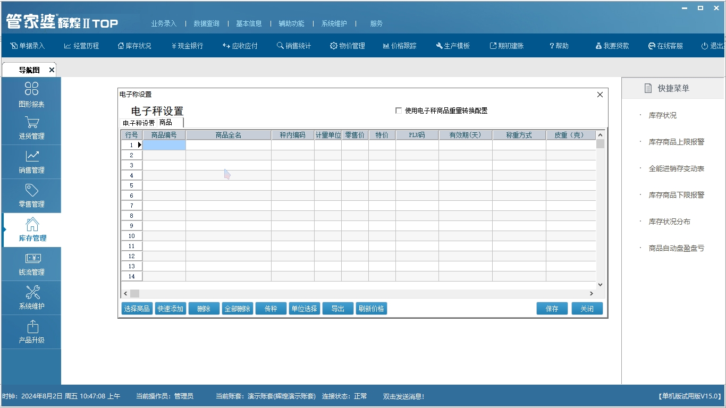Click 双击发送消息! in the status bar
Screen dimensions: 726x408
pyautogui.click(x=403, y=396)
